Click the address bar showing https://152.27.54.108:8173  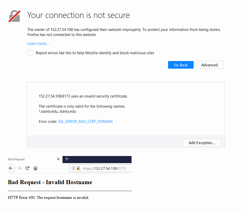[104, 168]
